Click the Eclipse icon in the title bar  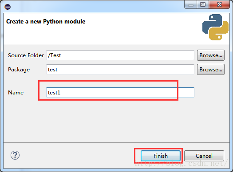[8, 7]
